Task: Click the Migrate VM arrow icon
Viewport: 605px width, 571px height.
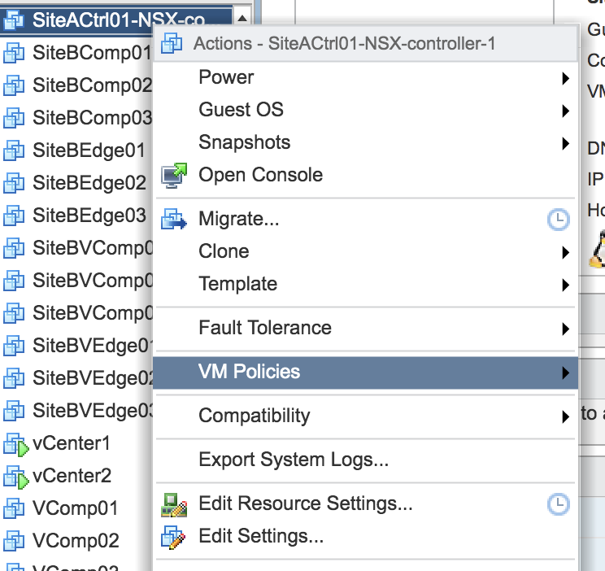Action: (x=174, y=219)
